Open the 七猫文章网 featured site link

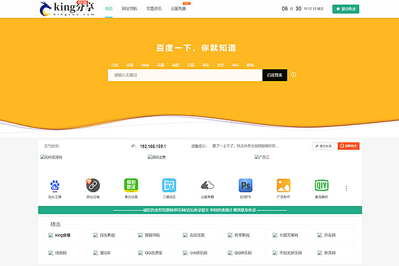(288, 235)
